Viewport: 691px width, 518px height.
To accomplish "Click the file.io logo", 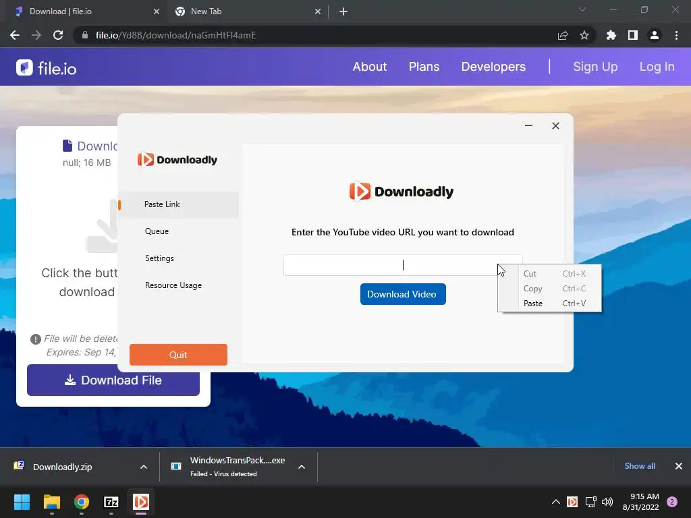I will coord(47,68).
